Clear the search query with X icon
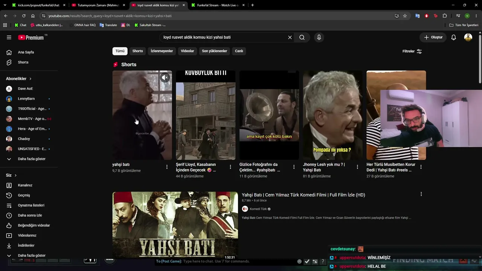The image size is (482, 271). [x=290, y=37]
